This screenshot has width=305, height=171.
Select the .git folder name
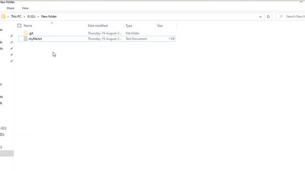click(x=31, y=33)
